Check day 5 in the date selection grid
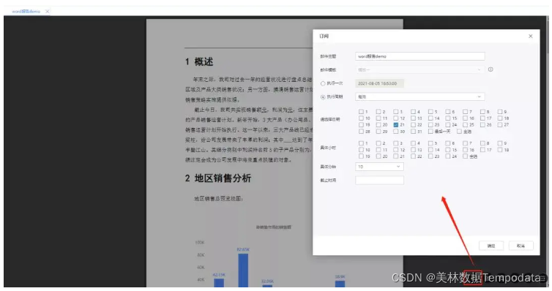The height and width of the screenshot is (291, 552). 430,112
